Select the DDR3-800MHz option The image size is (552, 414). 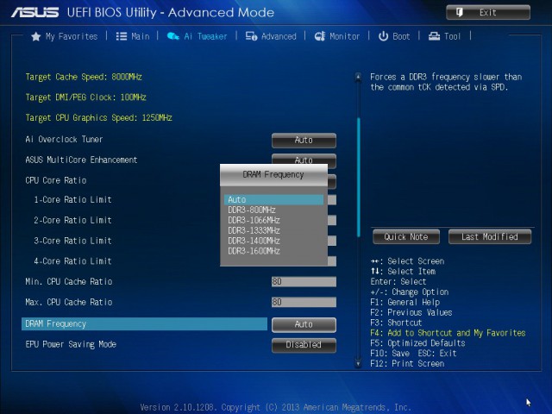point(252,210)
